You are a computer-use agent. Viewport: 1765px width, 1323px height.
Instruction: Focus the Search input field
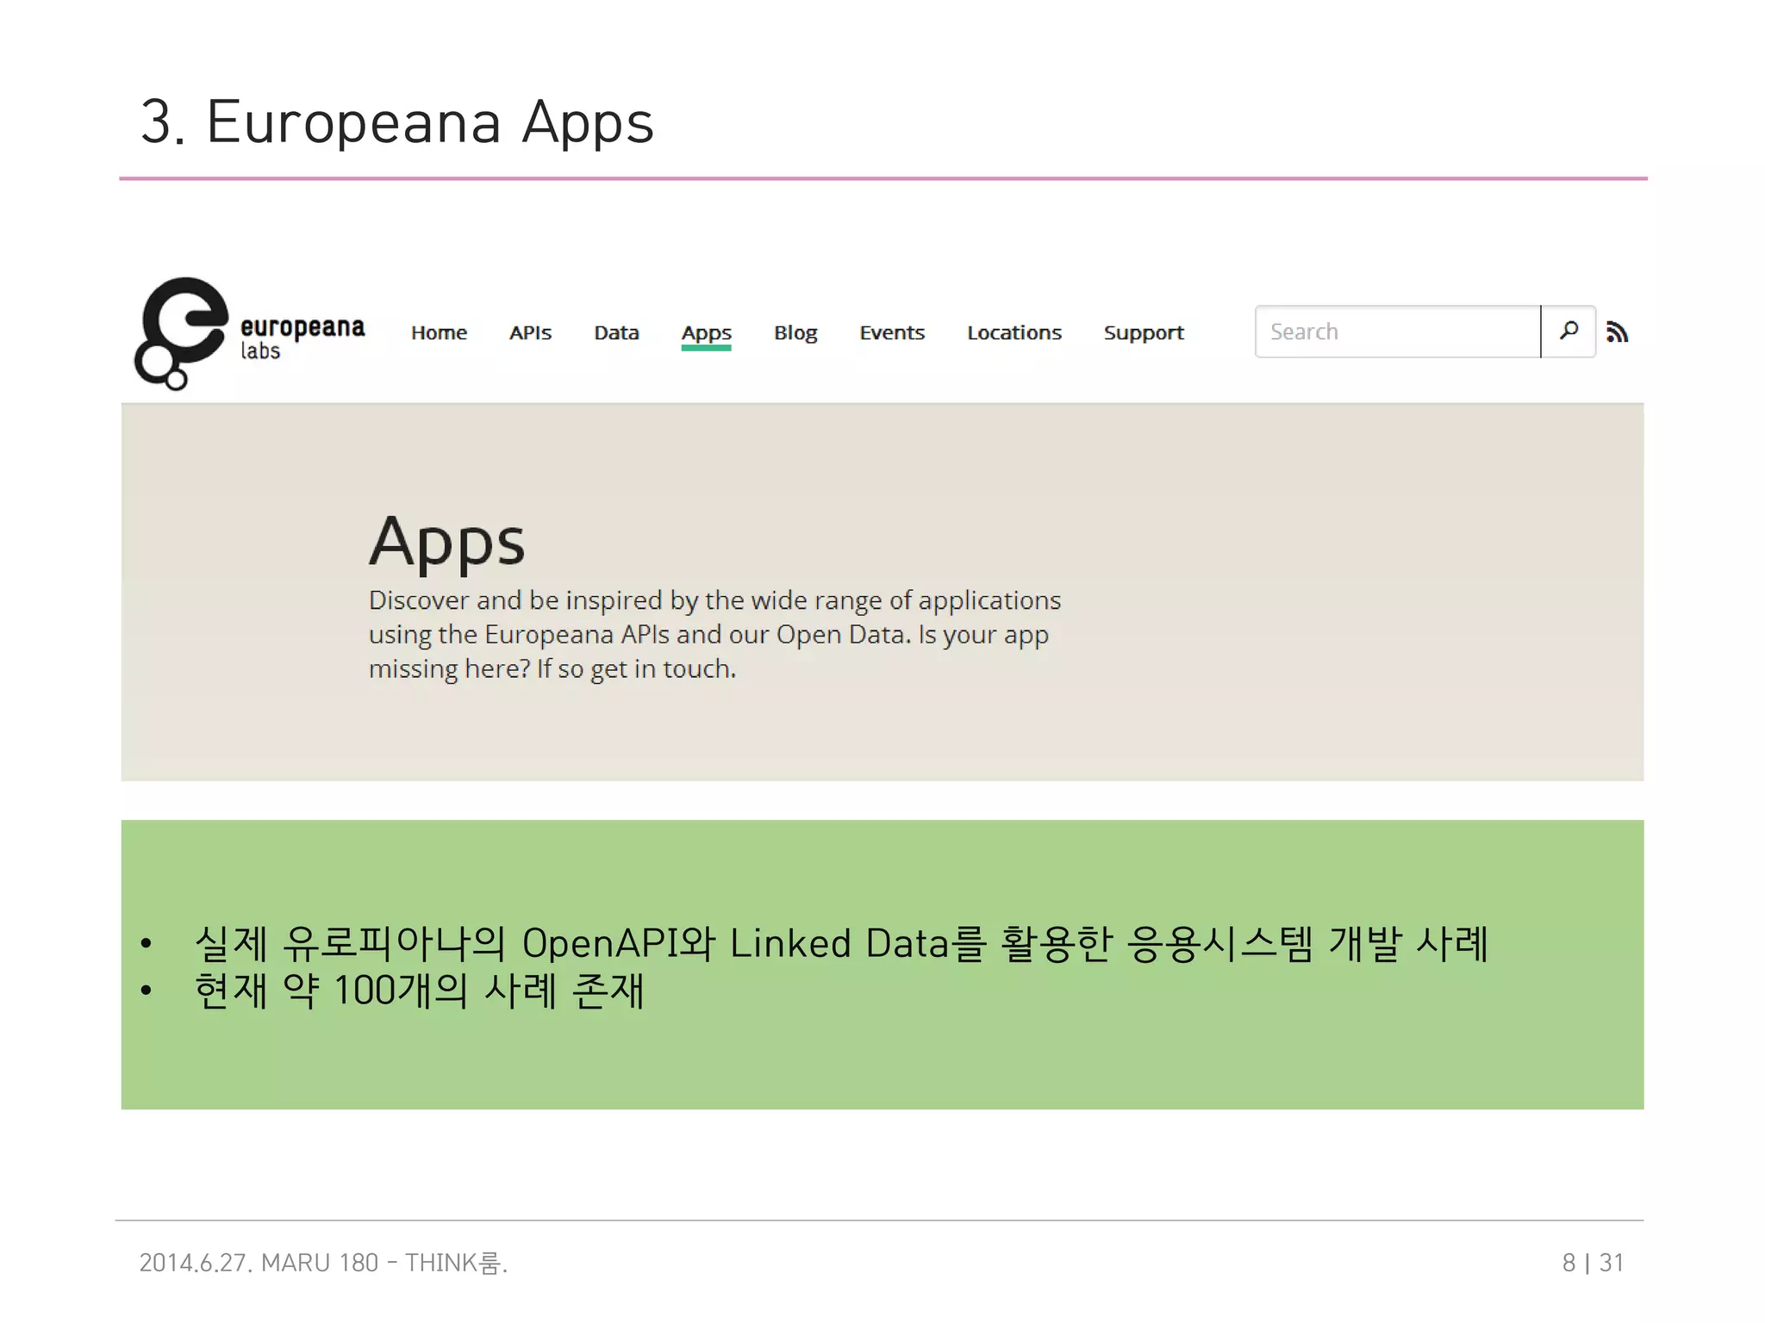click(1397, 332)
